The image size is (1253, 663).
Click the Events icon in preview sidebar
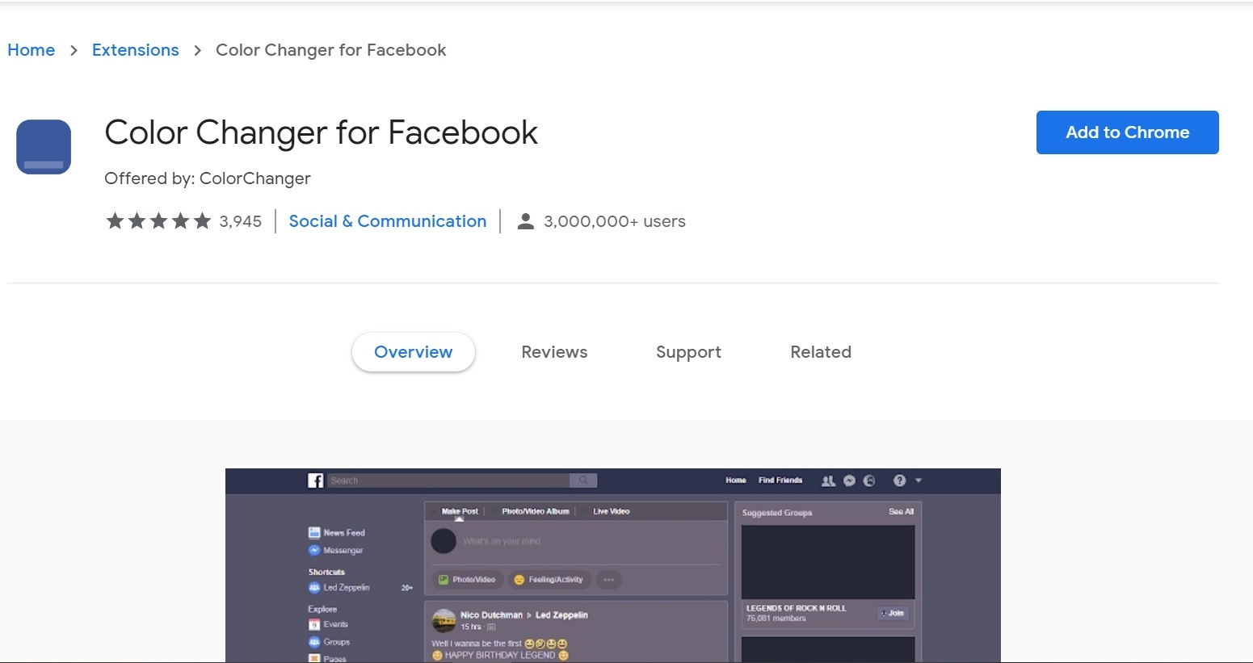314,624
